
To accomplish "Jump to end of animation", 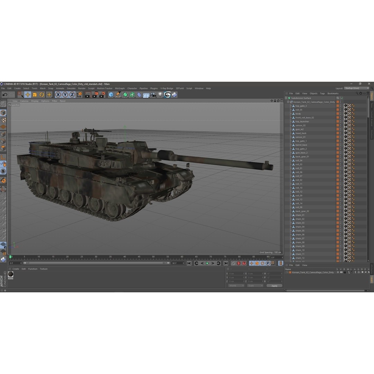I will click(x=226, y=263).
